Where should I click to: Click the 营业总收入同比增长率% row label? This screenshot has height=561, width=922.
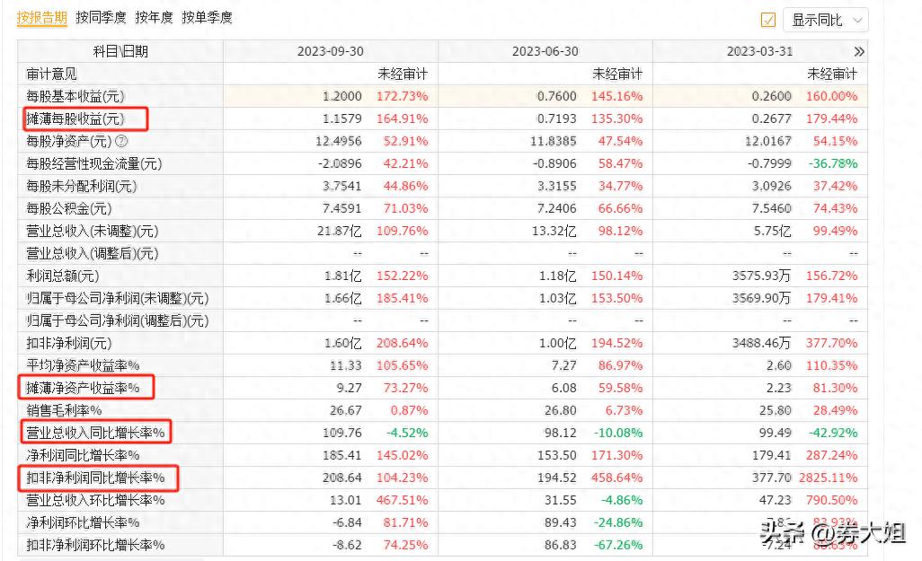(x=95, y=433)
